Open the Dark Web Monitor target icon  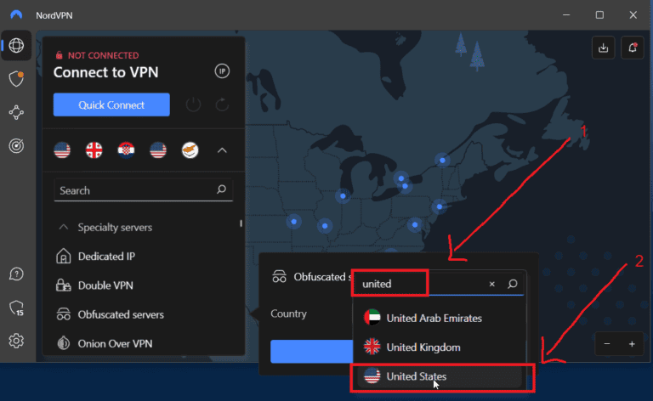pos(16,145)
